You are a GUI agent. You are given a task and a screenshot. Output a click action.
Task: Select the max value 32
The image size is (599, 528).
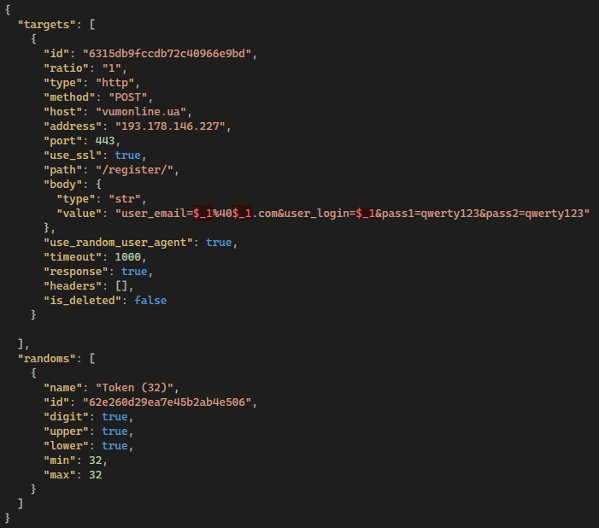[x=96, y=474]
